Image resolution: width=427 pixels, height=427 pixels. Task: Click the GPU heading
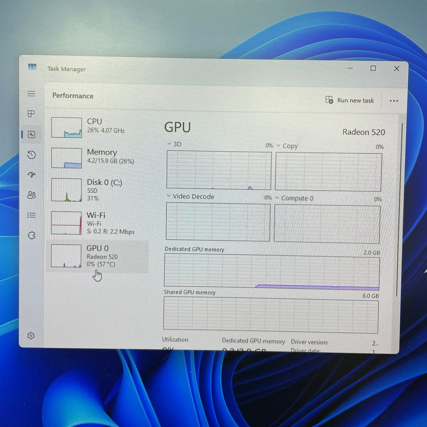tap(177, 127)
